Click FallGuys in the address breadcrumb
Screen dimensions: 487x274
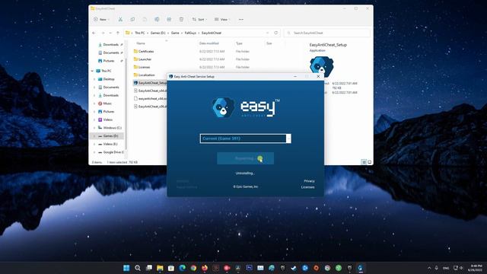190,33
